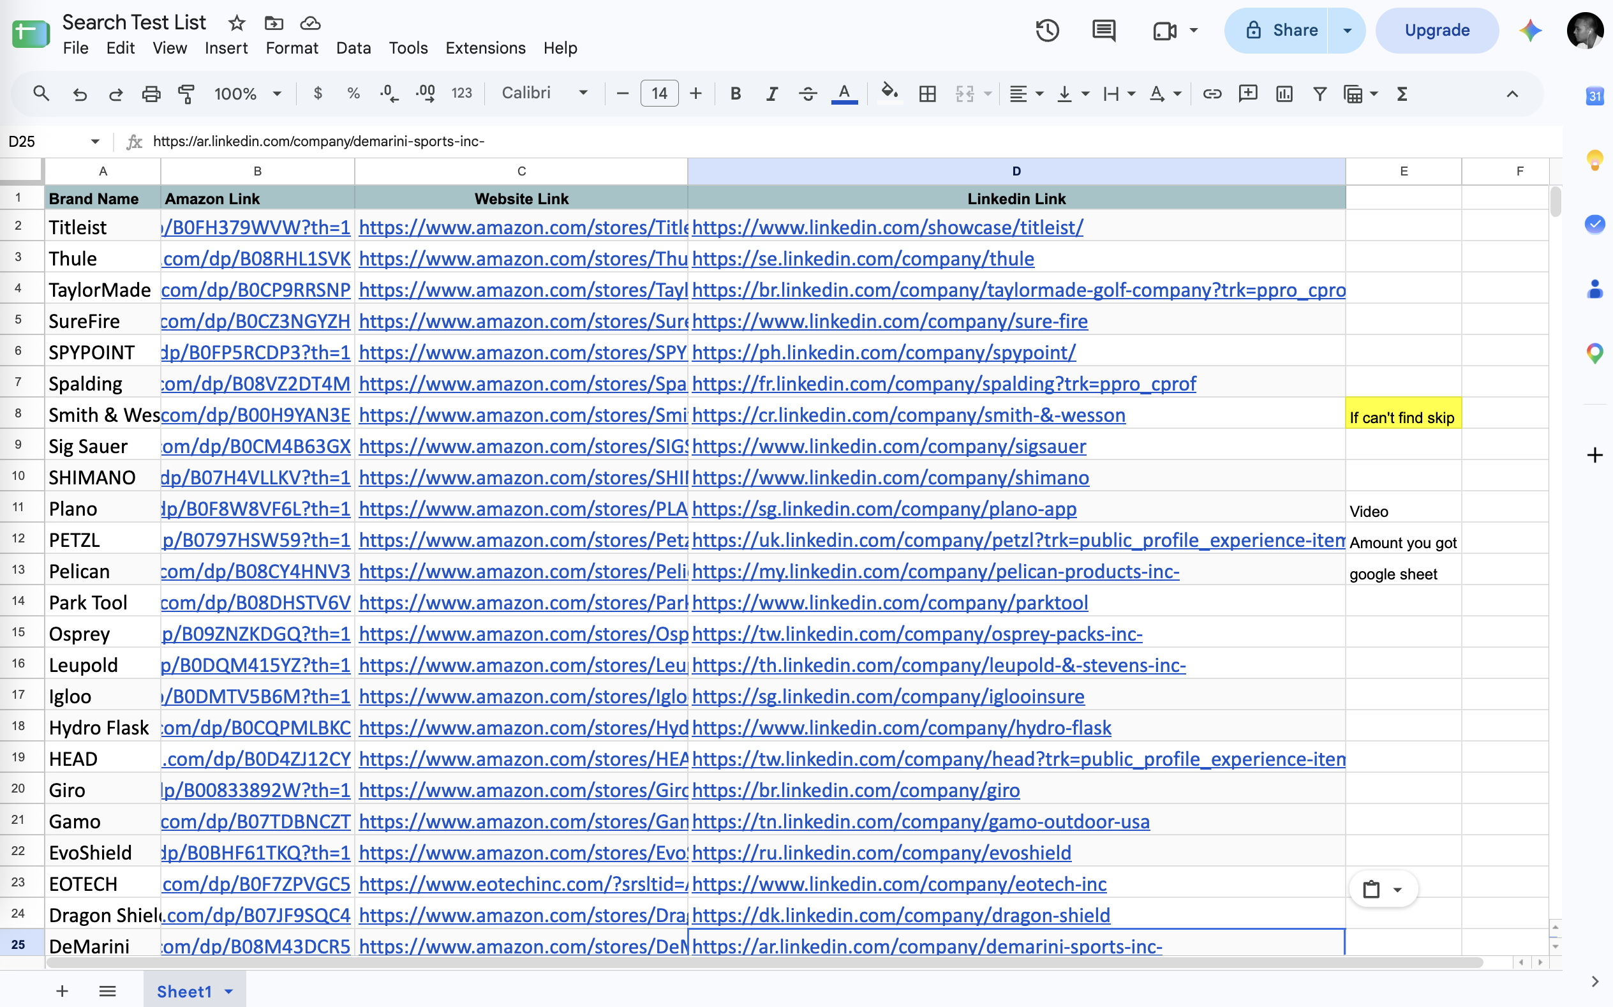
Task: Print the spreadsheet with printer icon
Action: [152, 94]
